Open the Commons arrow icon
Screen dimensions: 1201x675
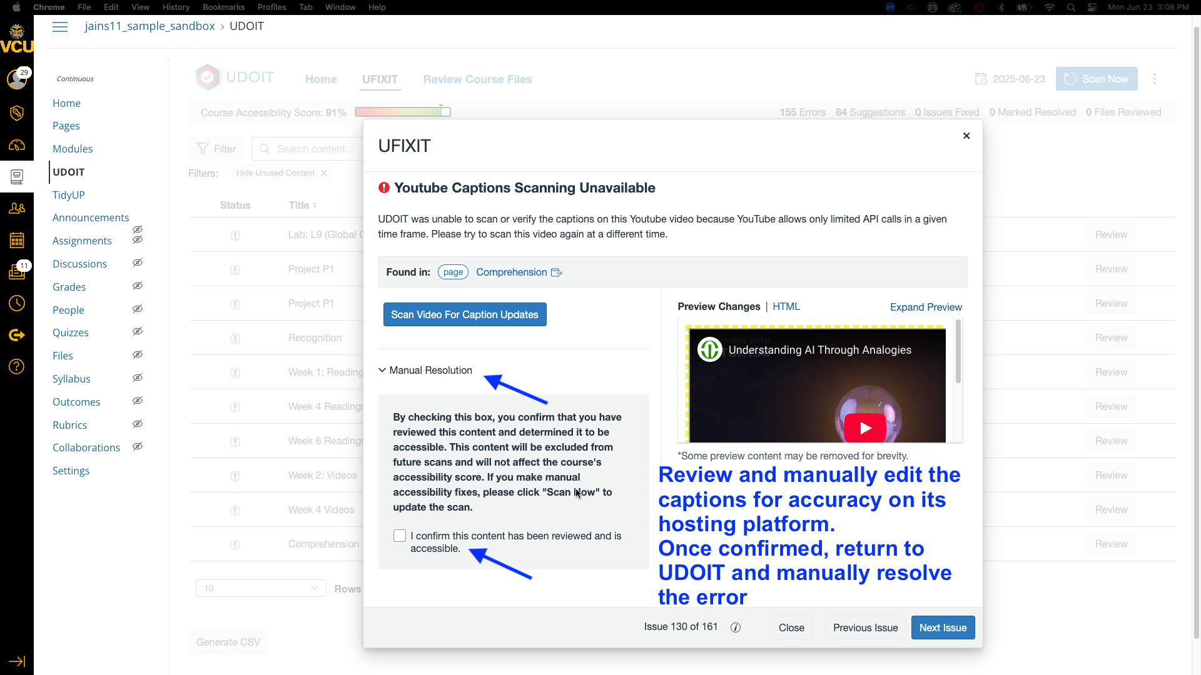[17, 335]
